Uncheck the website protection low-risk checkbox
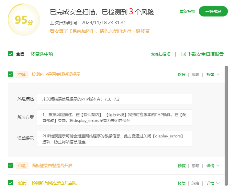Viewport: 235px width, 194px height. pos(10,183)
